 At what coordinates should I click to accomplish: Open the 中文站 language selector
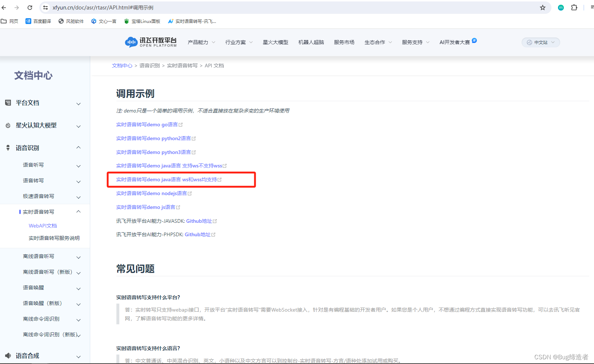click(541, 42)
